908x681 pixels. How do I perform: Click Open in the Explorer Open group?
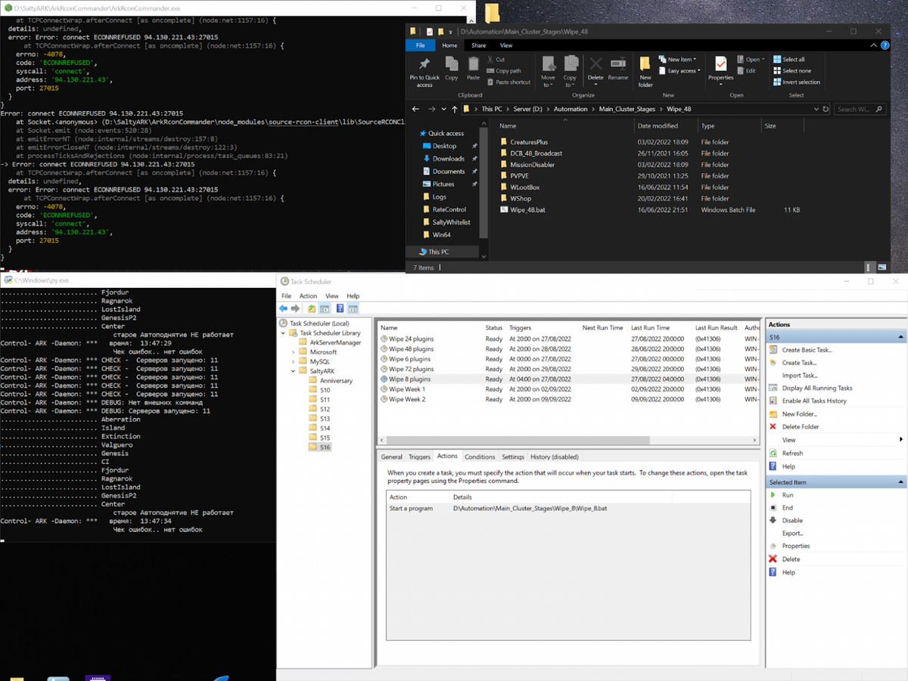coord(749,60)
